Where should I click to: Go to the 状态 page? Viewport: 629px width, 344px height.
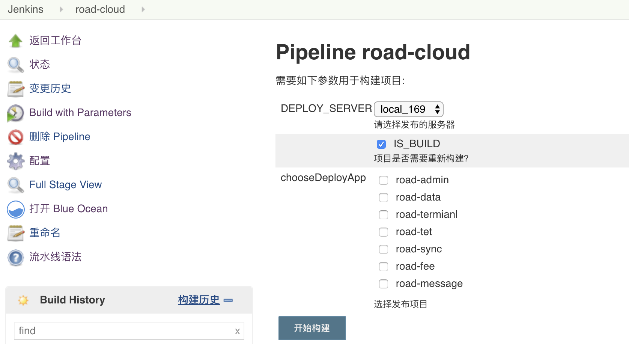[40, 65]
